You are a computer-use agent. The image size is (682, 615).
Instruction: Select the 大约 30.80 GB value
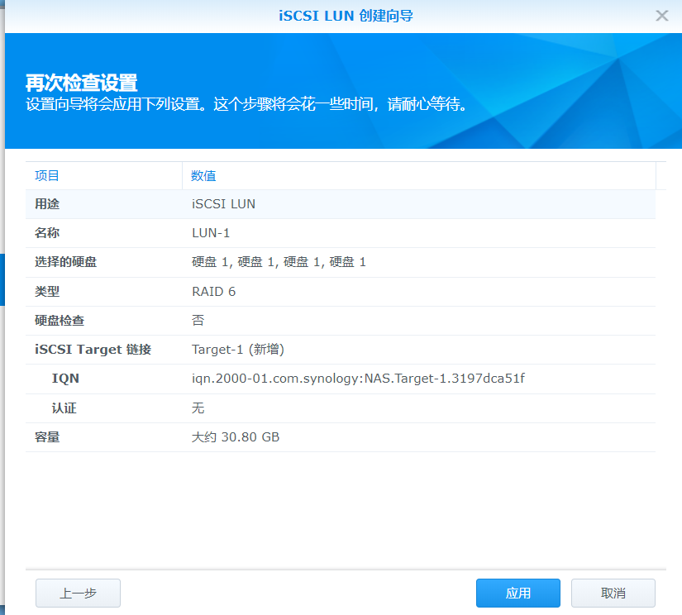(x=236, y=437)
